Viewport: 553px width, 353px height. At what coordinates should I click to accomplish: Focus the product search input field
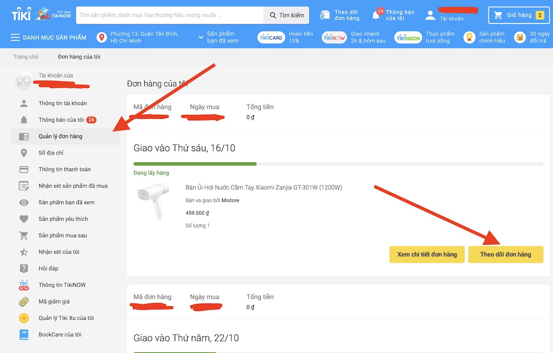[x=169, y=15]
